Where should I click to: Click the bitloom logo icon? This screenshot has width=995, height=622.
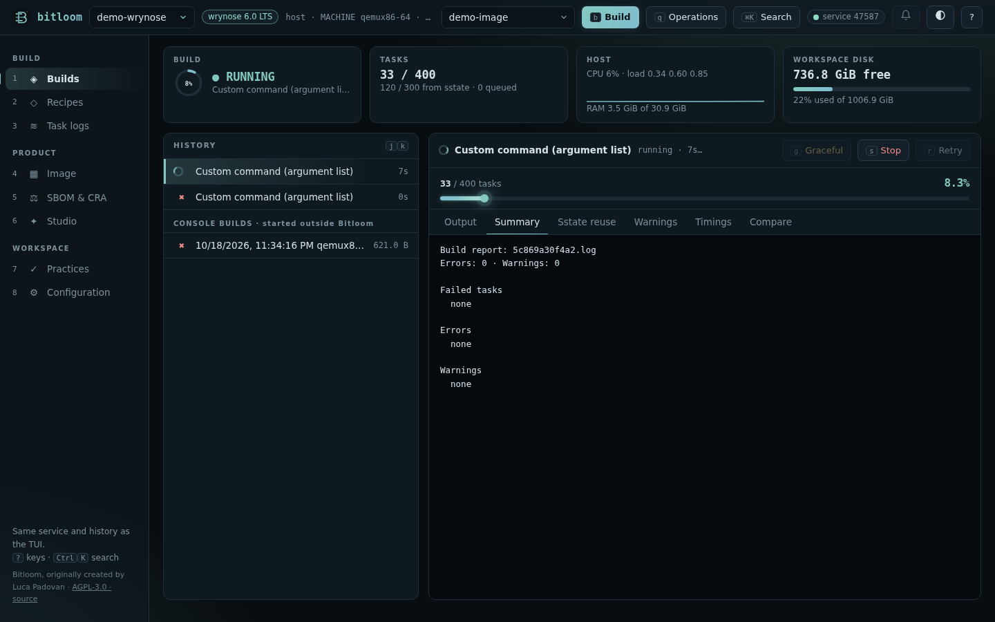21,17
